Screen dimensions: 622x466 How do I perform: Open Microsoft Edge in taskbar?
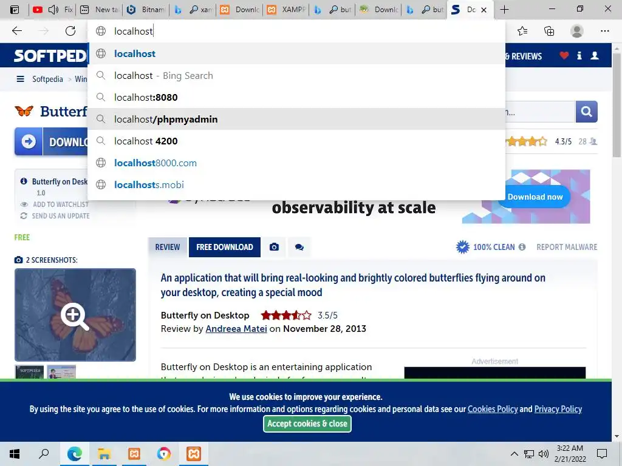click(75, 454)
